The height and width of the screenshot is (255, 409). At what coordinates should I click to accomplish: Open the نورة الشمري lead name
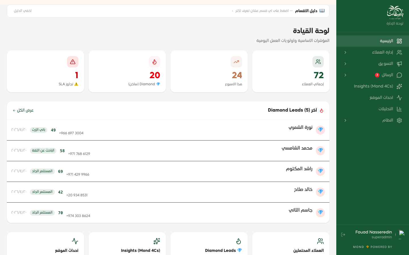(301, 127)
